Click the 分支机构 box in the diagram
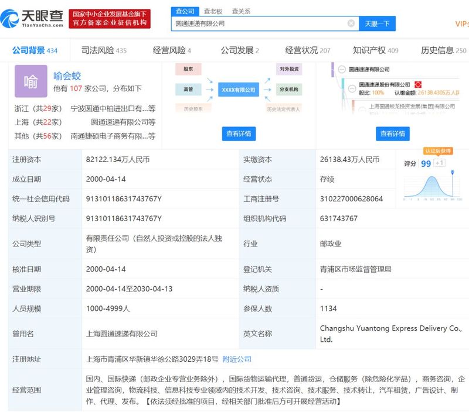The width and height of the screenshot is (469, 412). (x=289, y=90)
